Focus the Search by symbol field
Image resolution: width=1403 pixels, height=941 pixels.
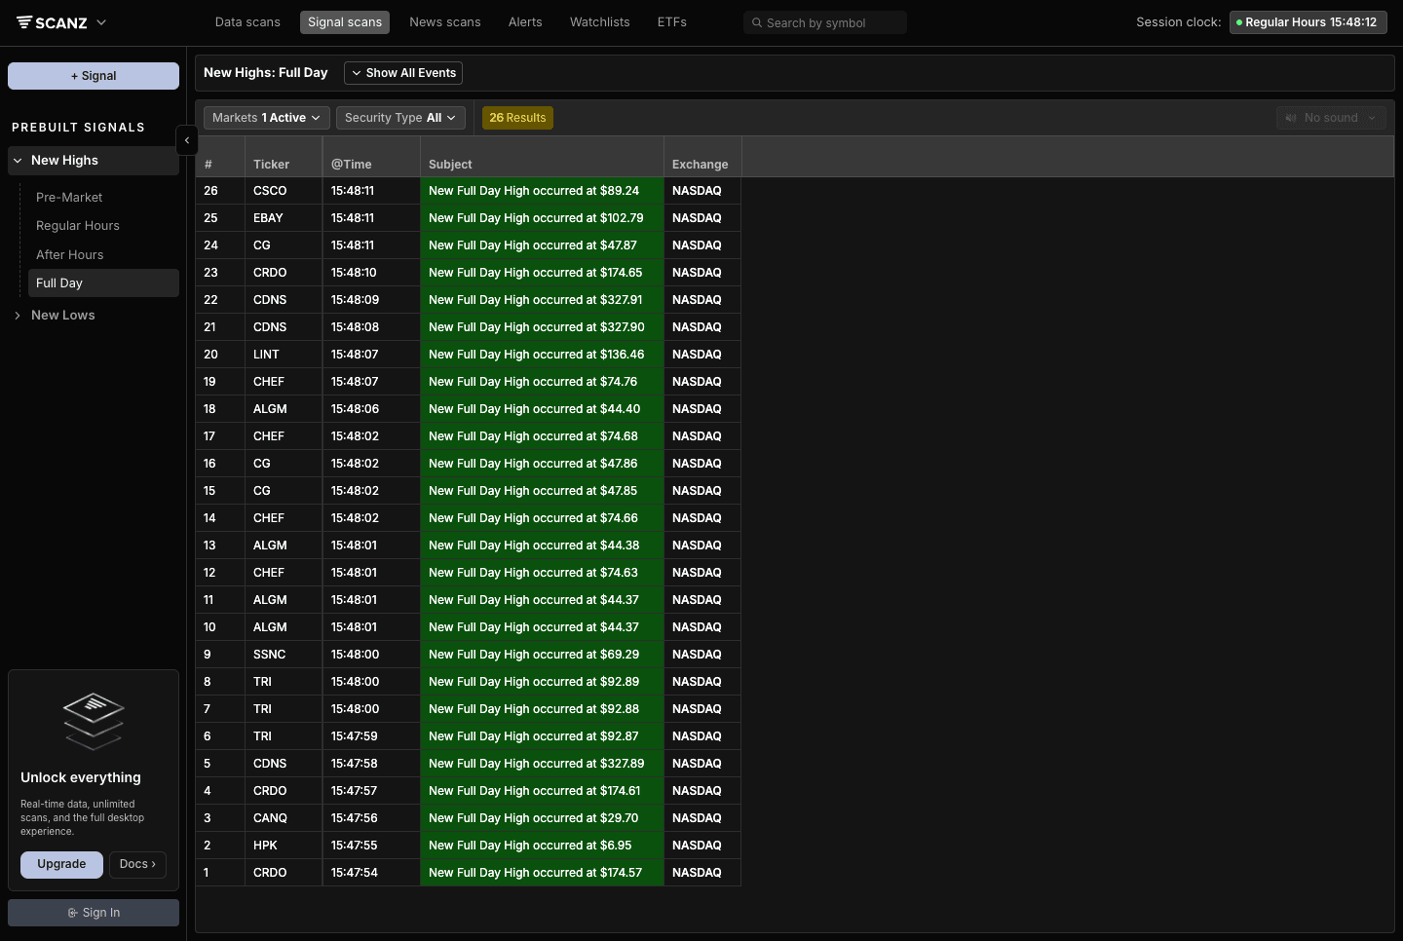pyautogui.click(x=825, y=22)
